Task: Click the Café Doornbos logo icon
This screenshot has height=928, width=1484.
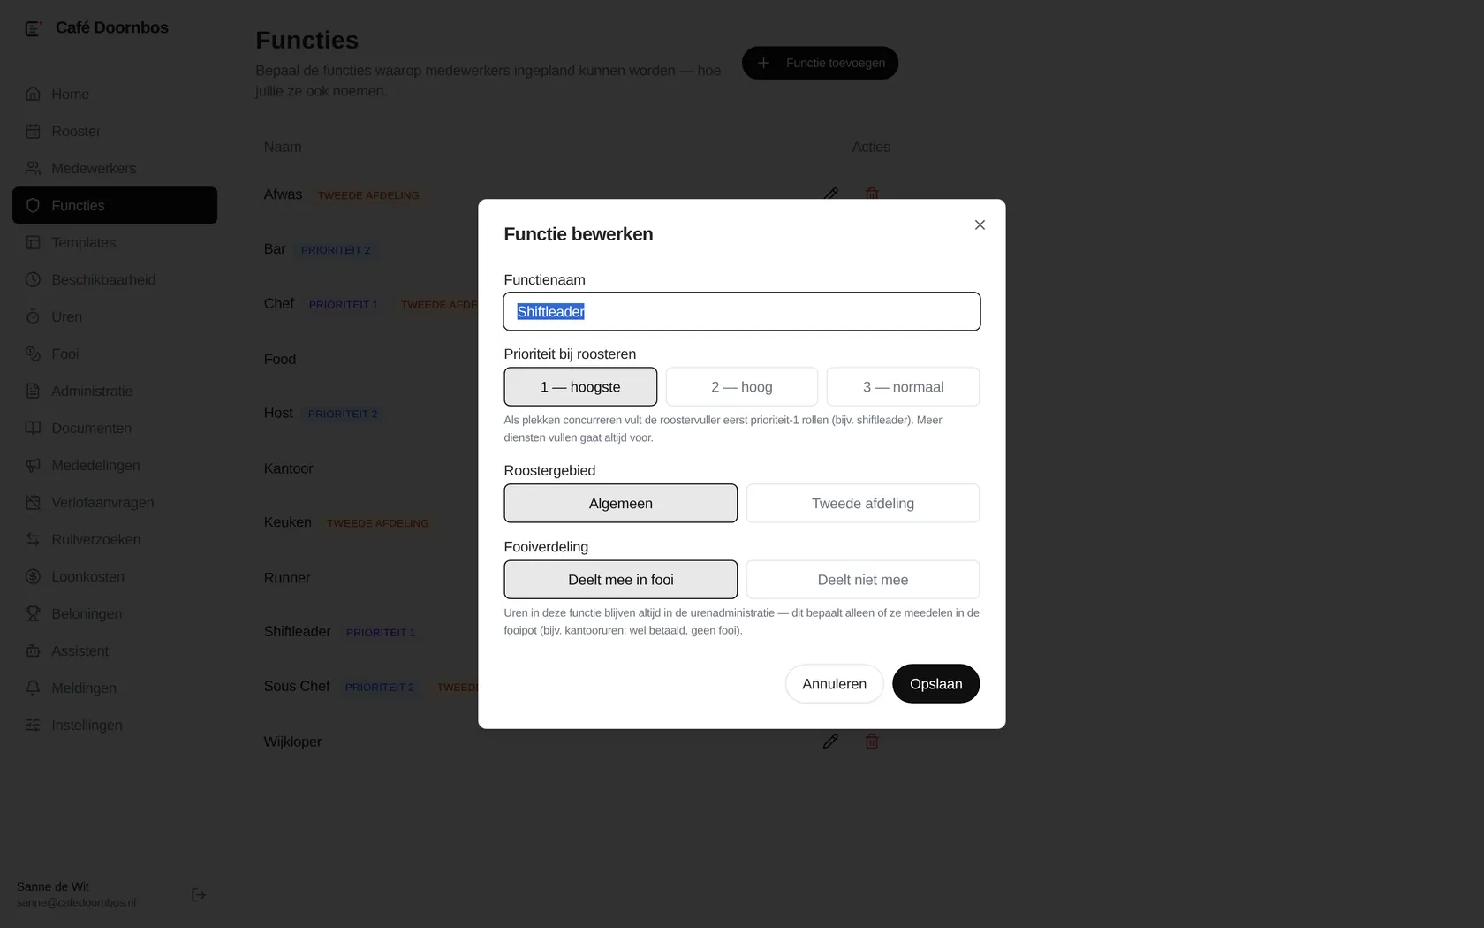Action: point(33,28)
